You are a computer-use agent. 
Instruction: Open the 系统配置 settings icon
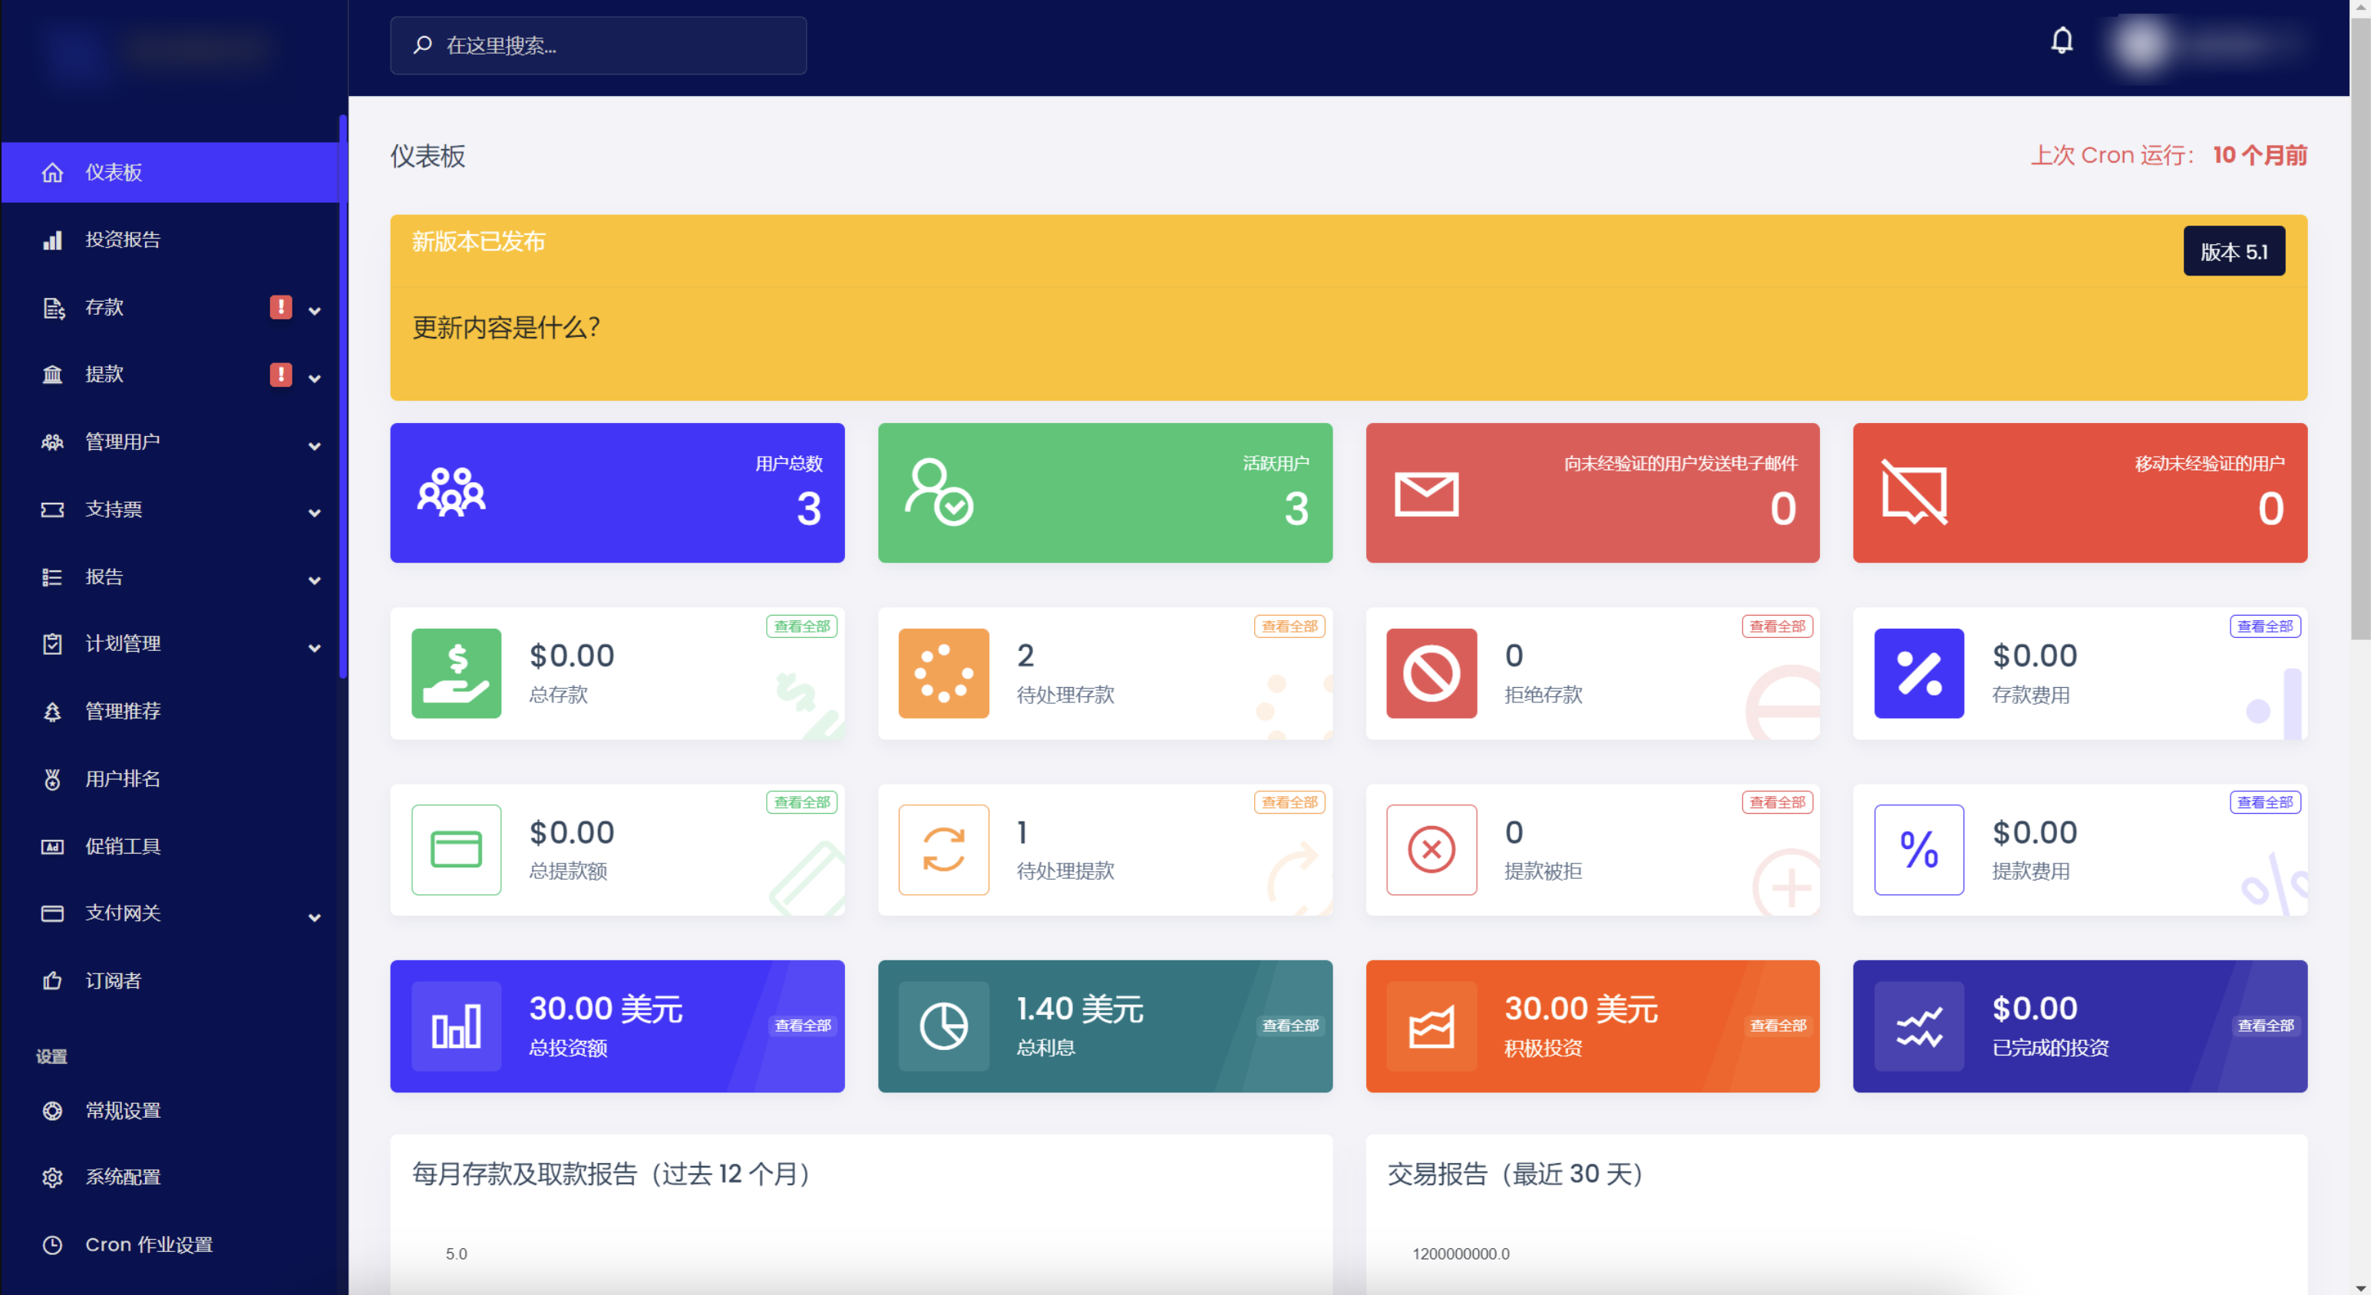click(52, 1176)
